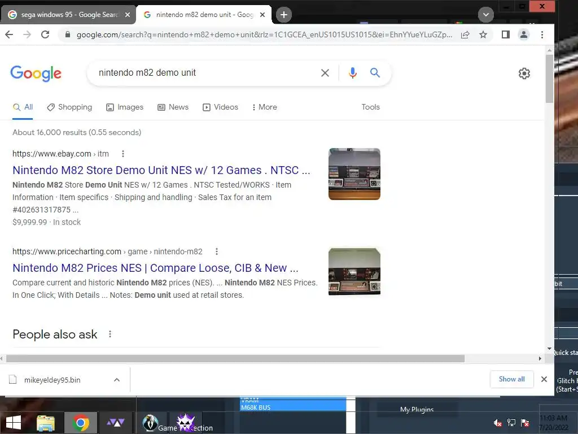Open downloaded file mikeyeldey95.bin
This screenshot has height=434, width=578.
tap(52, 380)
